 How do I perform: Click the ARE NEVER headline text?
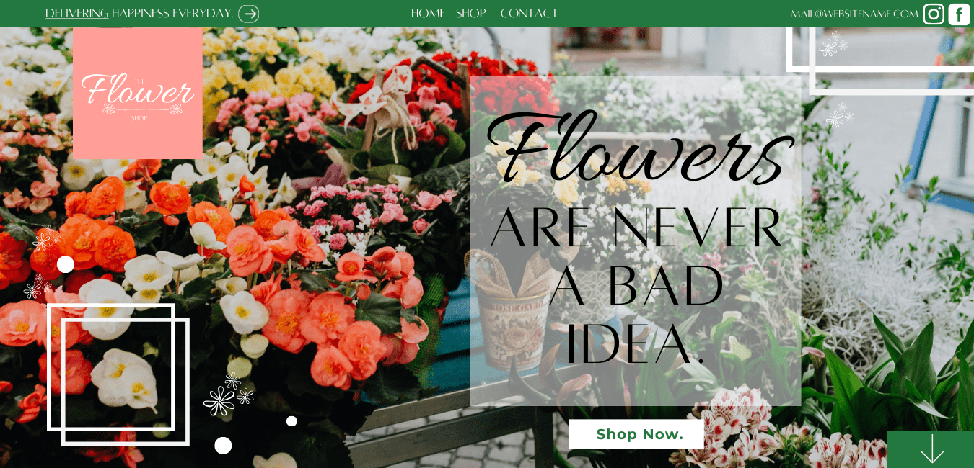(636, 228)
